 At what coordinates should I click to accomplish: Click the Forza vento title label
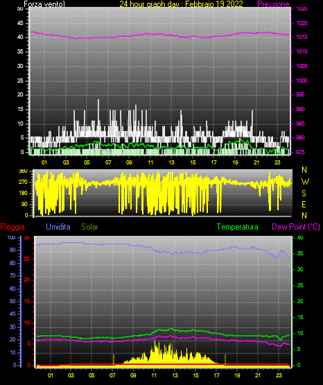(x=44, y=4)
